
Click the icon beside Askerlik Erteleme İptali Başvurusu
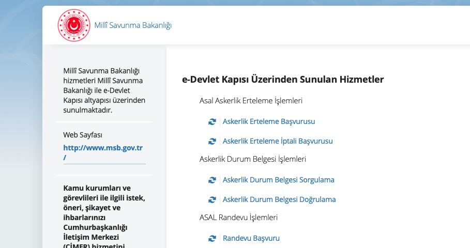(211, 141)
